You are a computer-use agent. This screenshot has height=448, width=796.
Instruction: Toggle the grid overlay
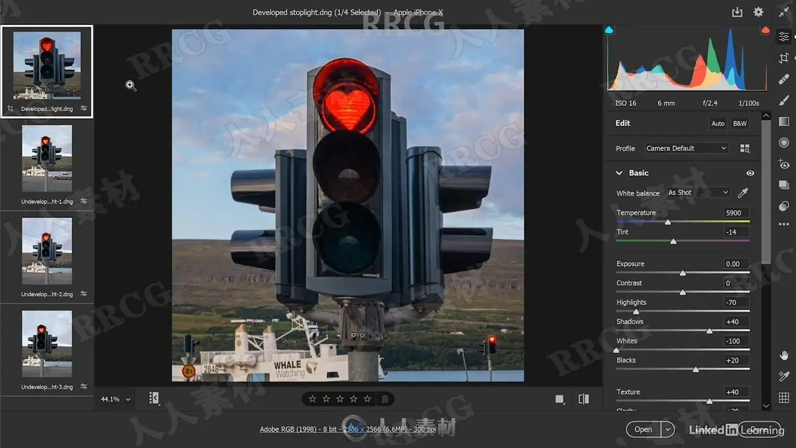click(x=784, y=398)
